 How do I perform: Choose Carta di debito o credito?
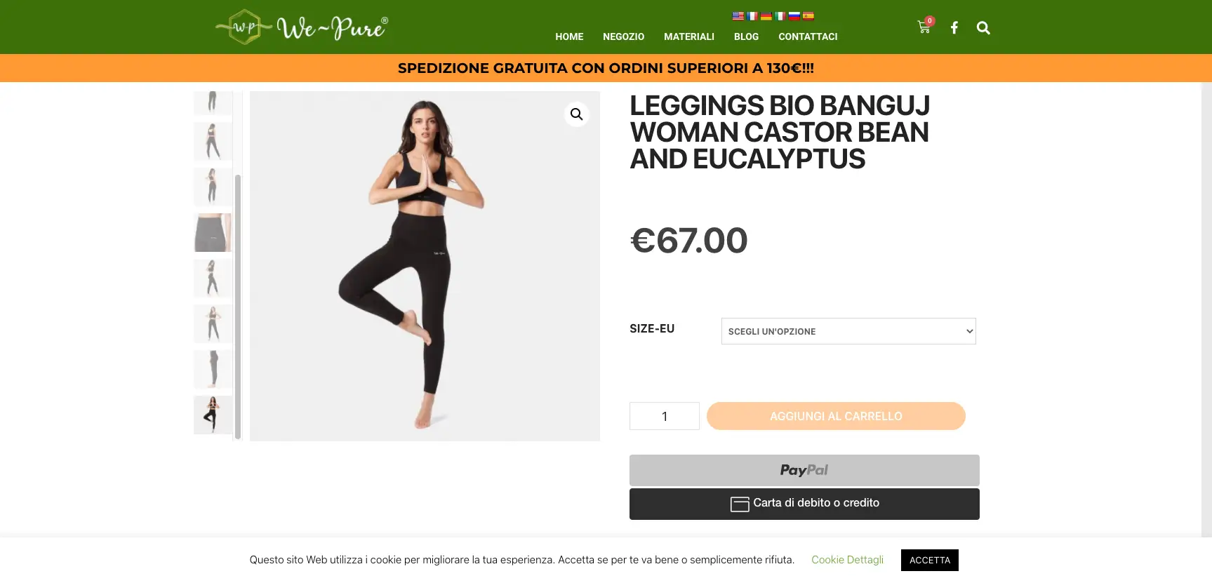point(804,504)
